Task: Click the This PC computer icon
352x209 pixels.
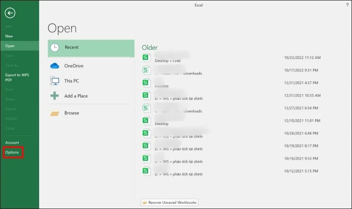Action: 54,81
